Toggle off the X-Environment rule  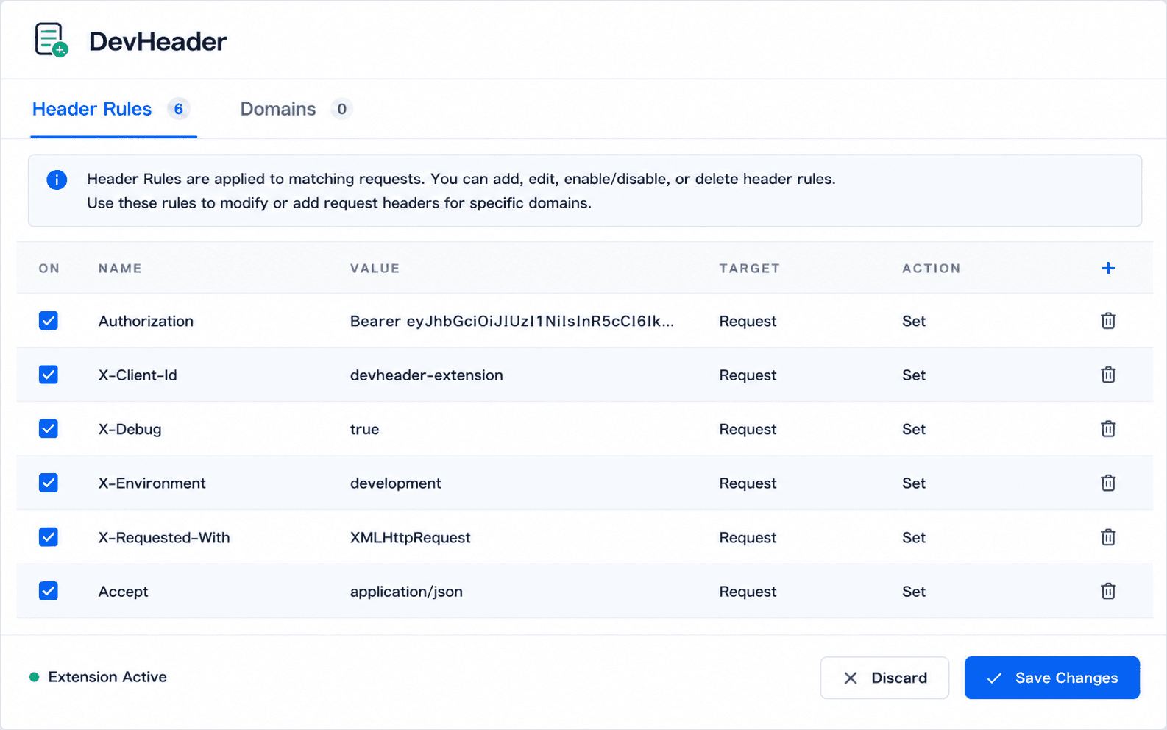click(49, 483)
